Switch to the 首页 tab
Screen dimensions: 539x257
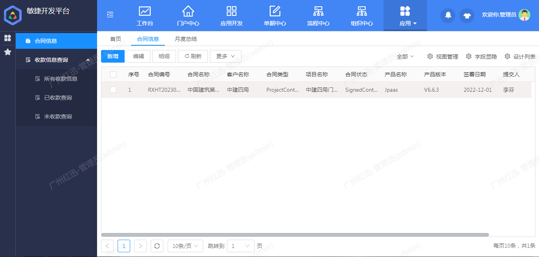tap(116, 39)
